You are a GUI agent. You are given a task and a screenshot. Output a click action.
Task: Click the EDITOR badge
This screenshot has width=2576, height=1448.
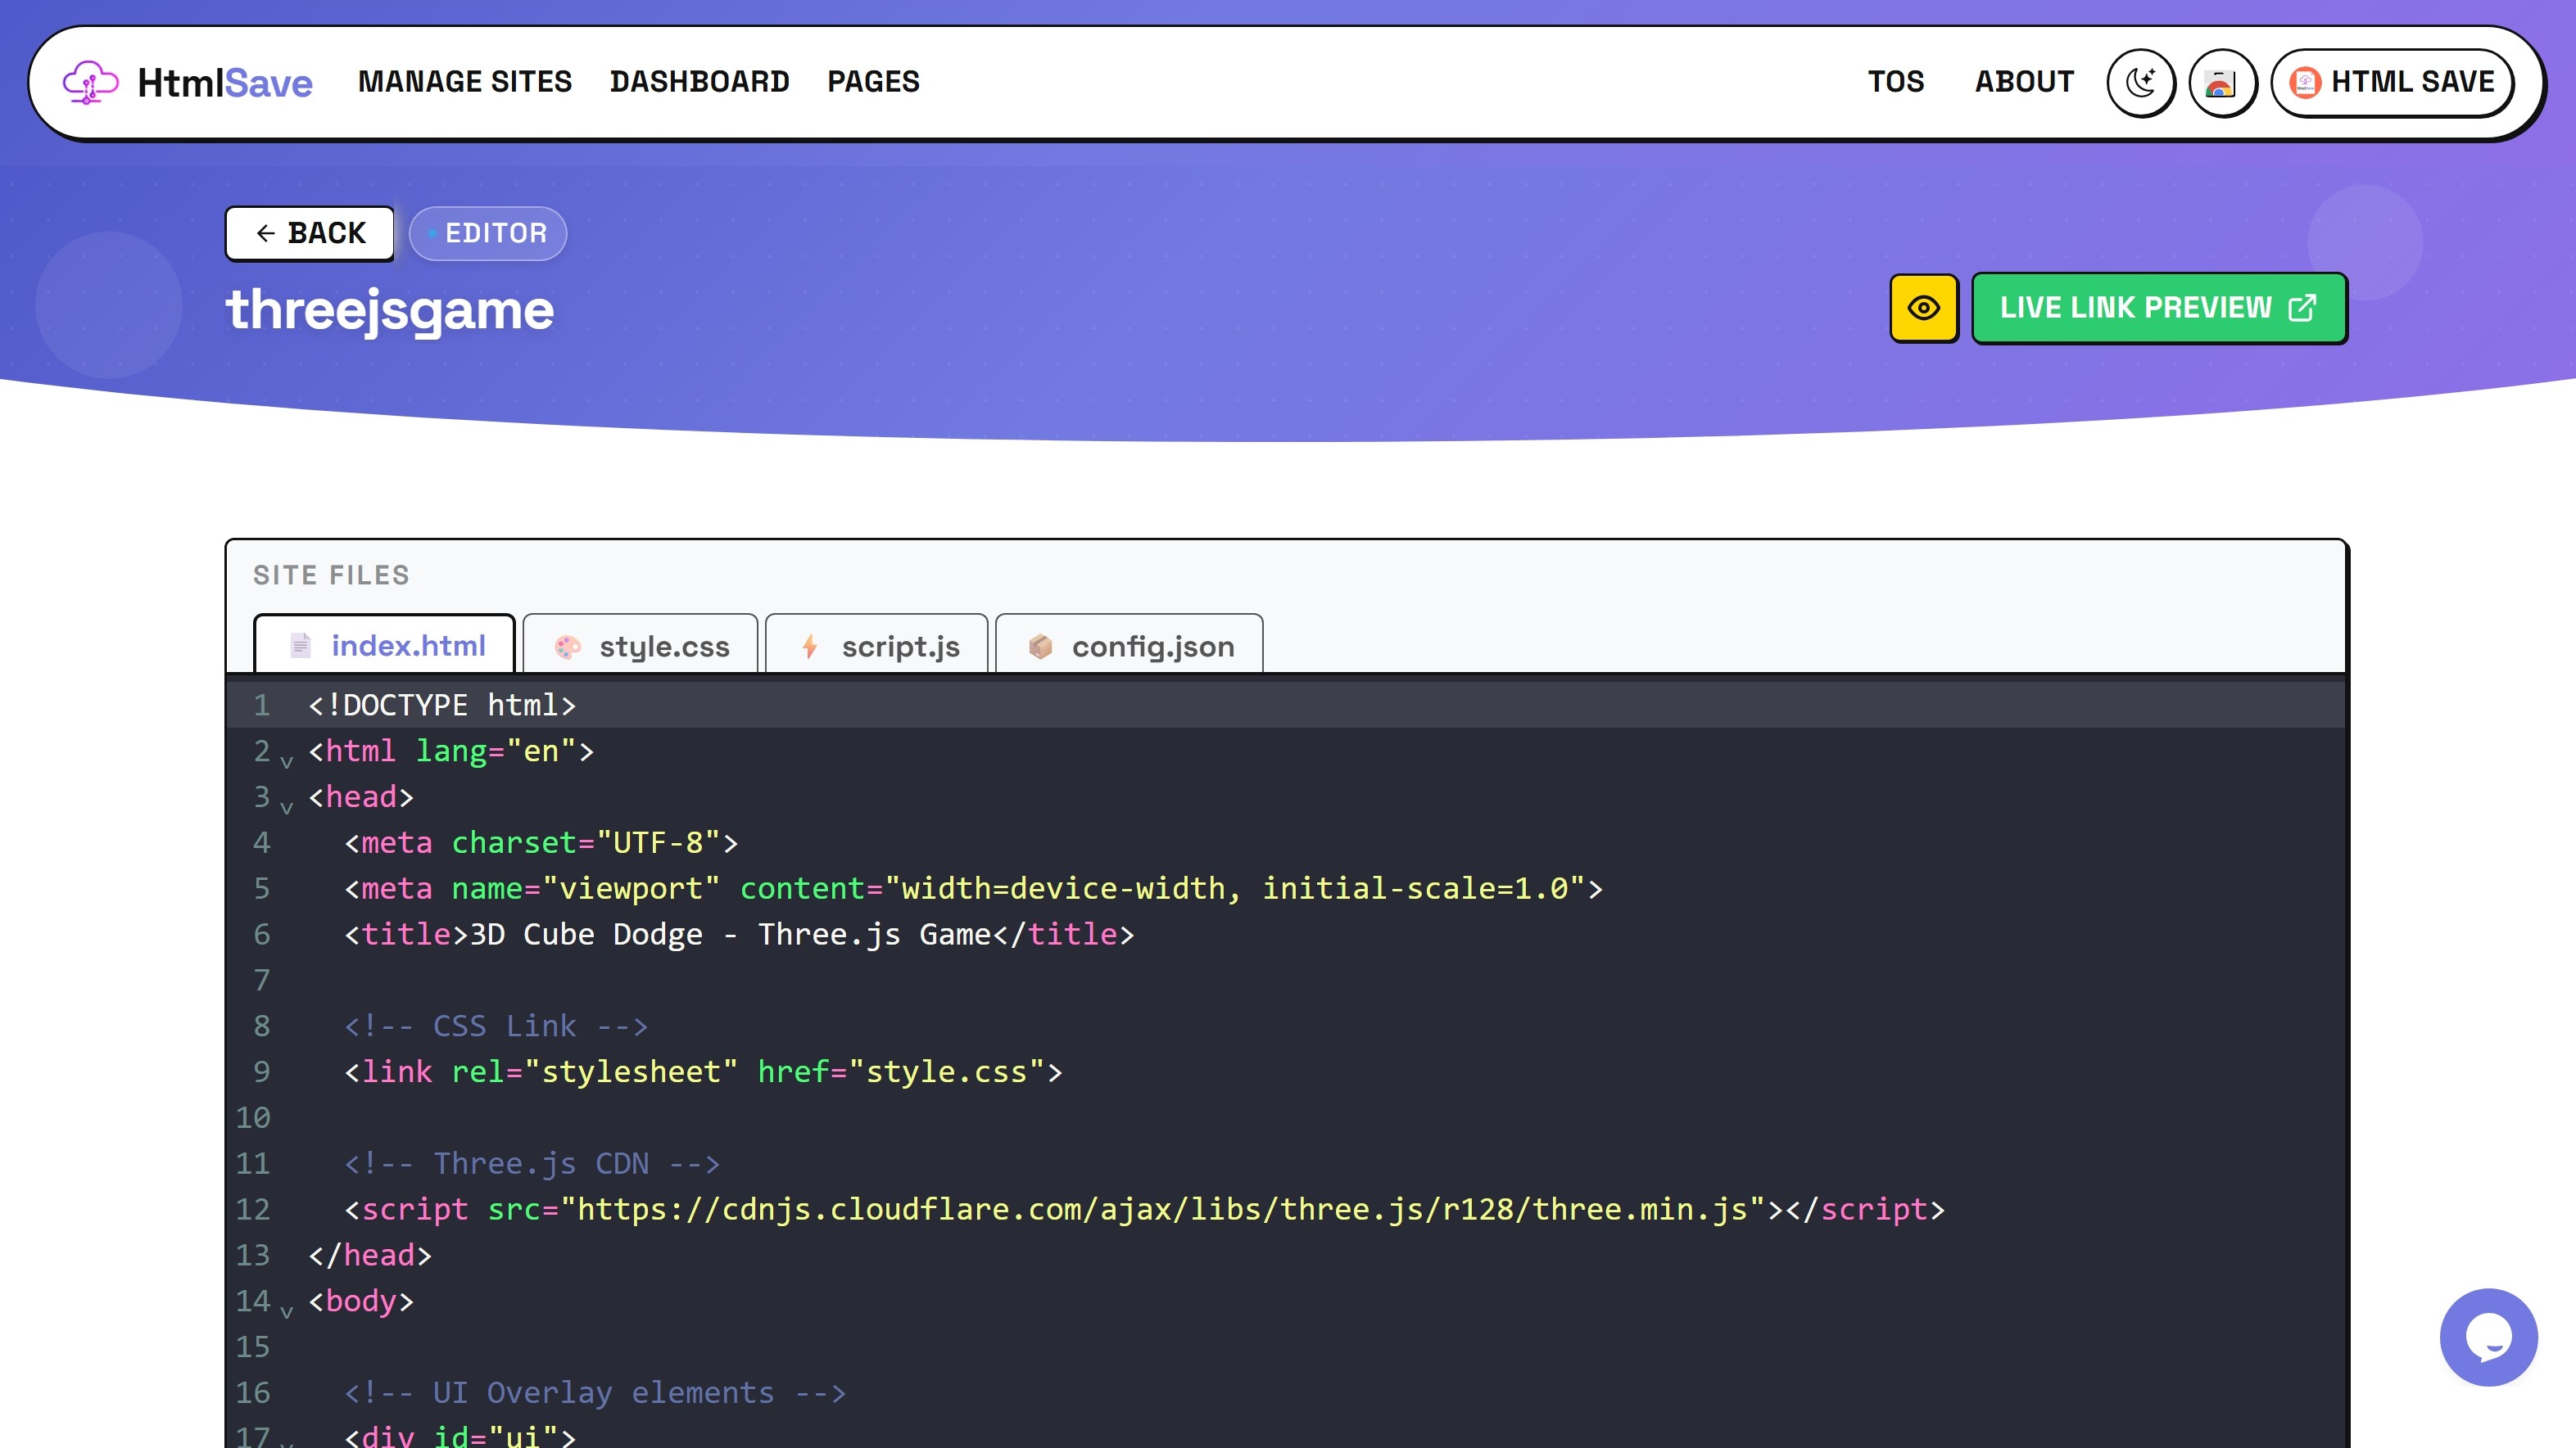coord(488,232)
